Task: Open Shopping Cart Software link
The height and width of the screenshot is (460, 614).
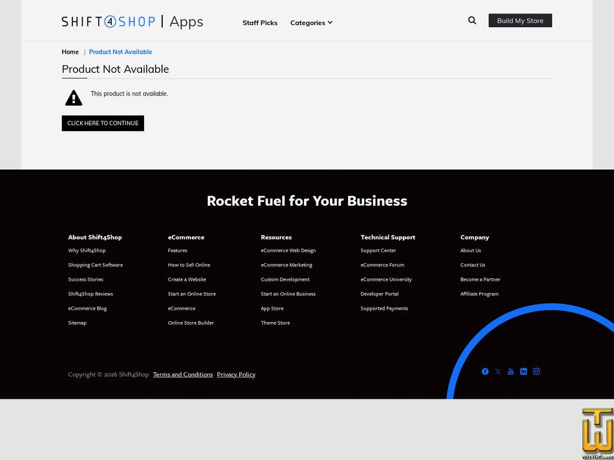Action: click(x=96, y=265)
